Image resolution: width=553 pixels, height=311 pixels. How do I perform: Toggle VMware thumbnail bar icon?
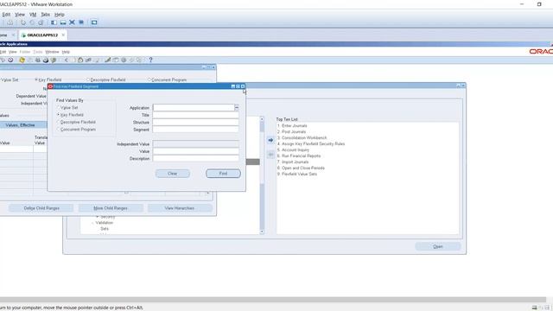coord(63,22)
